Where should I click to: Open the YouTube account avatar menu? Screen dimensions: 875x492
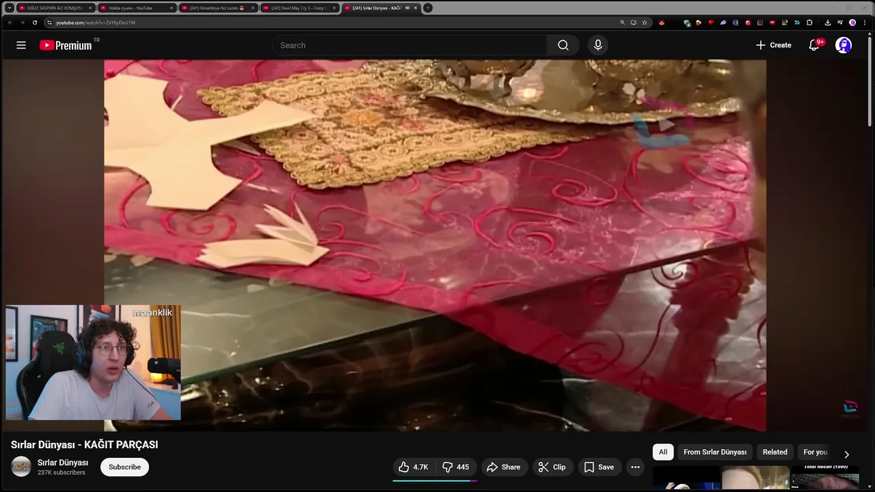[844, 45]
